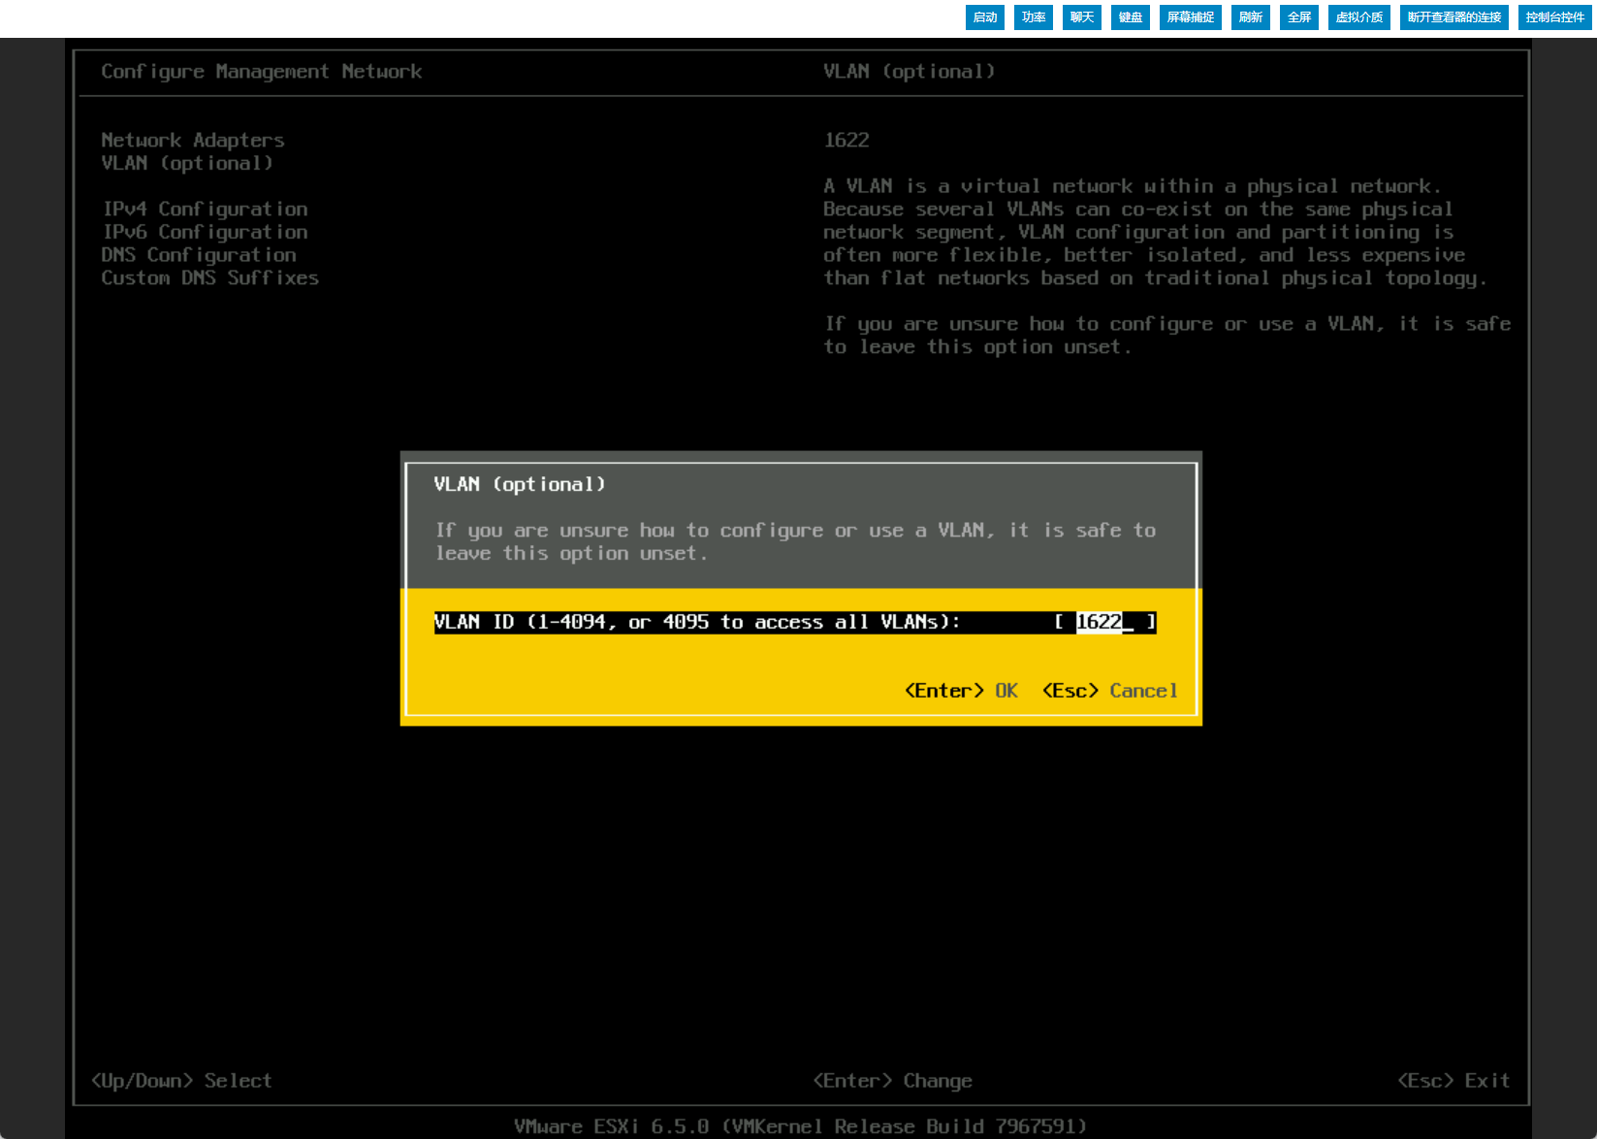The height and width of the screenshot is (1139, 1597).
Task: Click 断开查看器的连接 disconnect viewer button
Action: coord(1453,17)
